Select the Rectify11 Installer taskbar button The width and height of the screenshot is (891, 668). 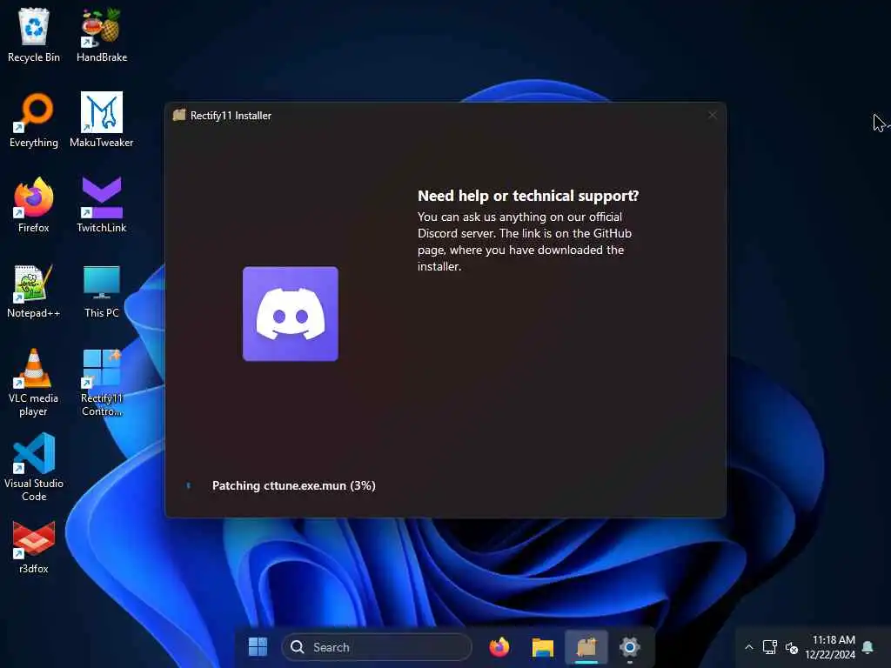586,647
